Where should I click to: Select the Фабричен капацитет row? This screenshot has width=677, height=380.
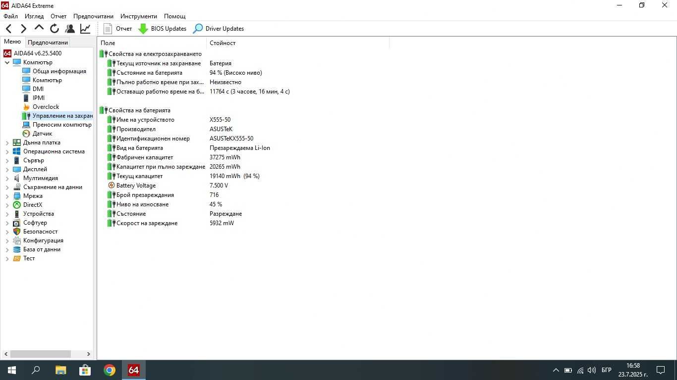tap(173, 157)
